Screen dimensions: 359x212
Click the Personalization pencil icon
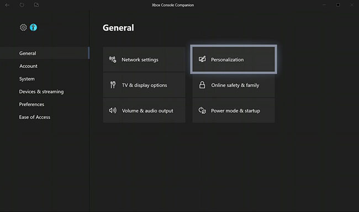[x=202, y=59]
